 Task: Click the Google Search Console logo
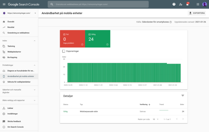coord(24,4)
